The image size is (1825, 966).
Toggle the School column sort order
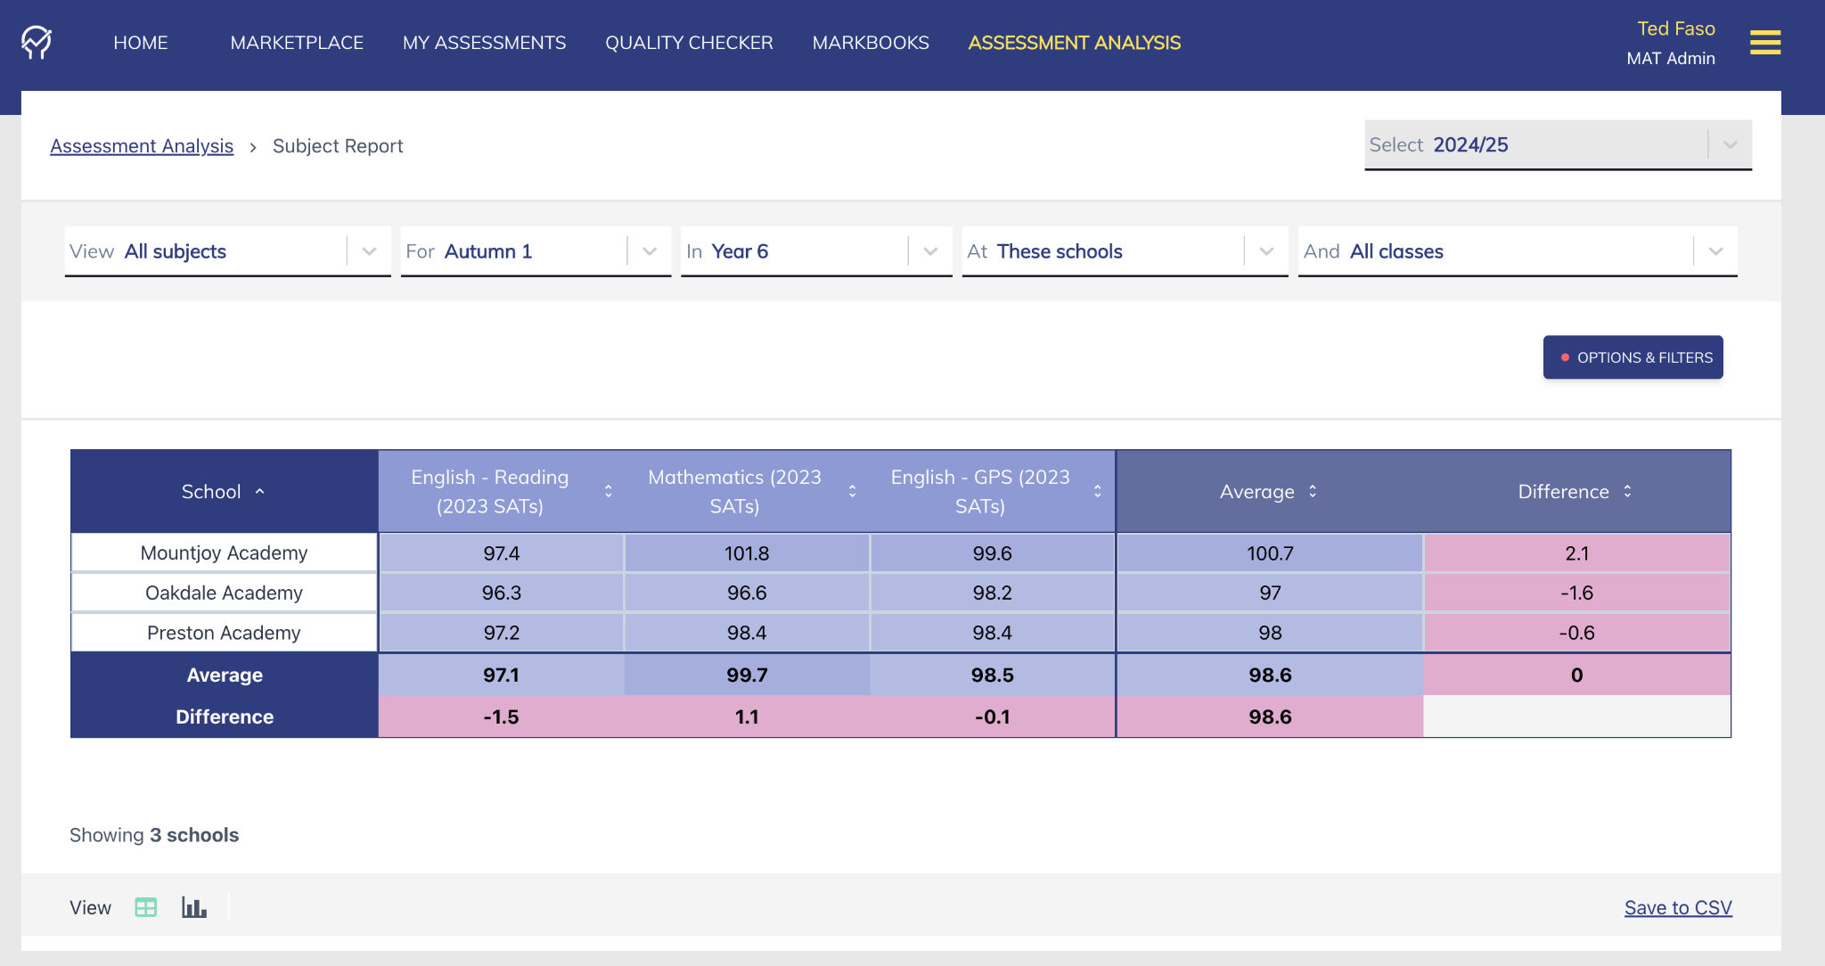(260, 491)
